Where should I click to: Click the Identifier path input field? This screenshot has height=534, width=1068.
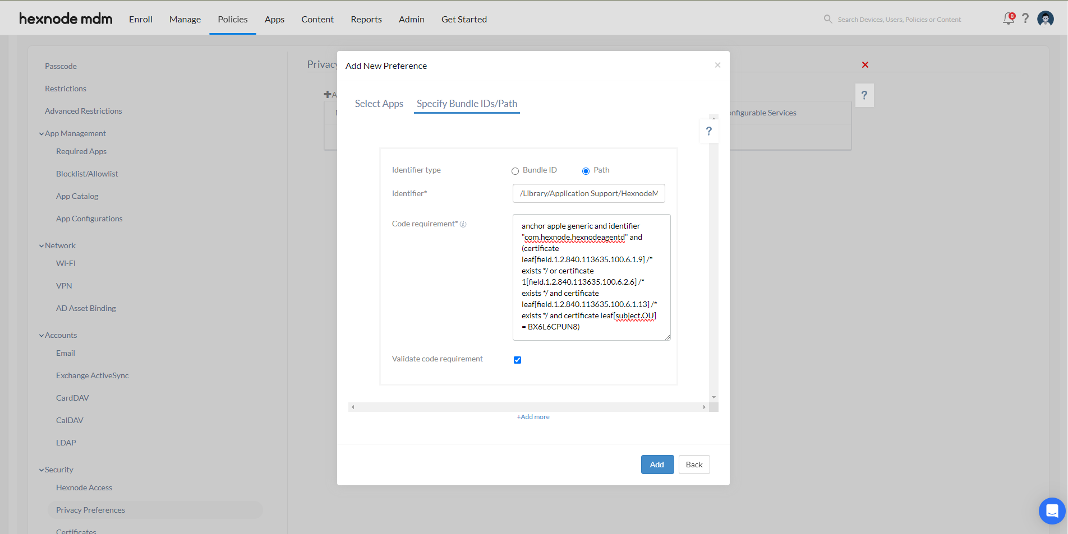(x=588, y=193)
